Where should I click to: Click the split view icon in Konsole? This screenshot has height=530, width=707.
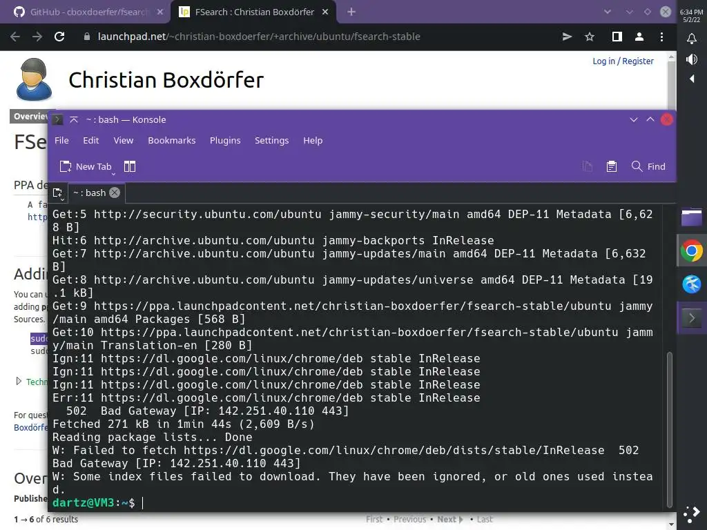pos(129,166)
